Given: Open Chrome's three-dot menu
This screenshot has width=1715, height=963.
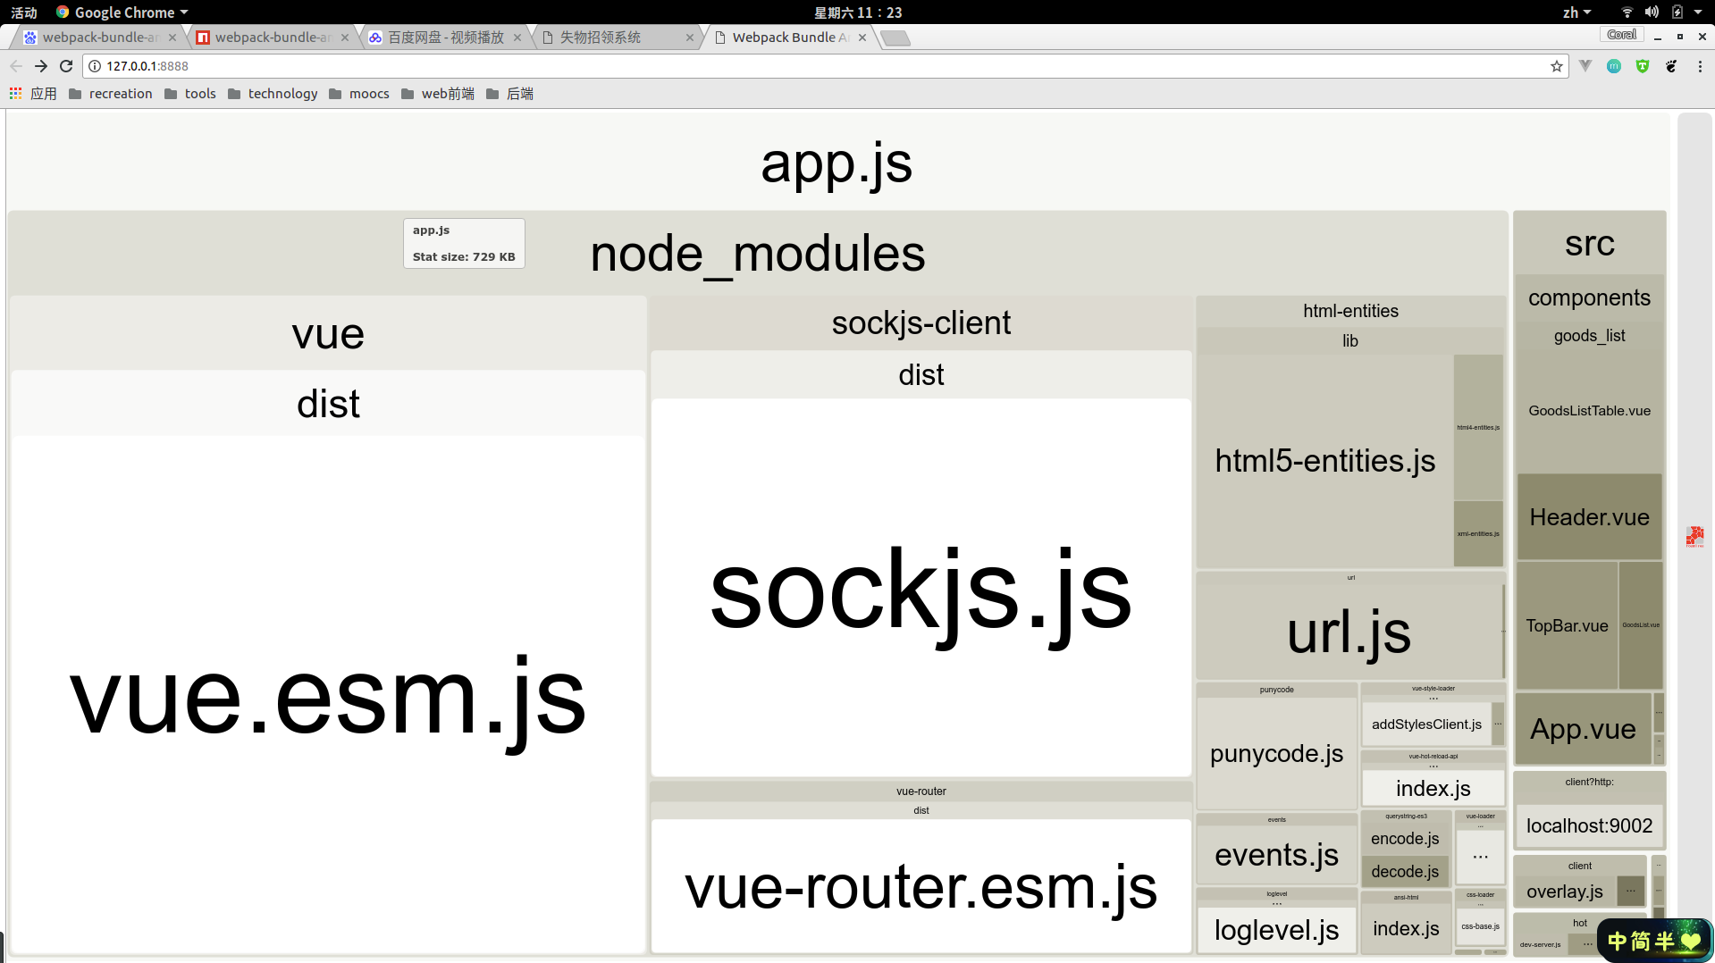Looking at the screenshot, I should tap(1700, 66).
